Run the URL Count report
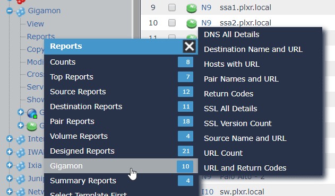This screenshot has height=196, width=335. pyautogui.click(x=224, y=153)
